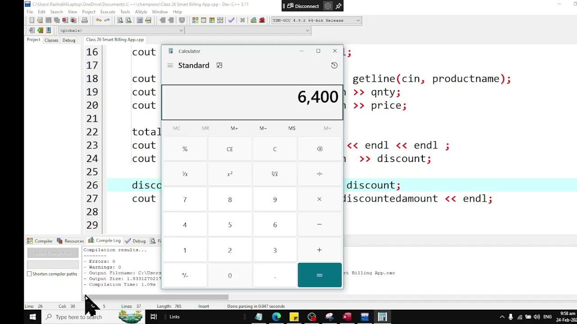Click the pin icon beside Disconnect
This screenshot has width=577, height=324.
coord(339,6)
